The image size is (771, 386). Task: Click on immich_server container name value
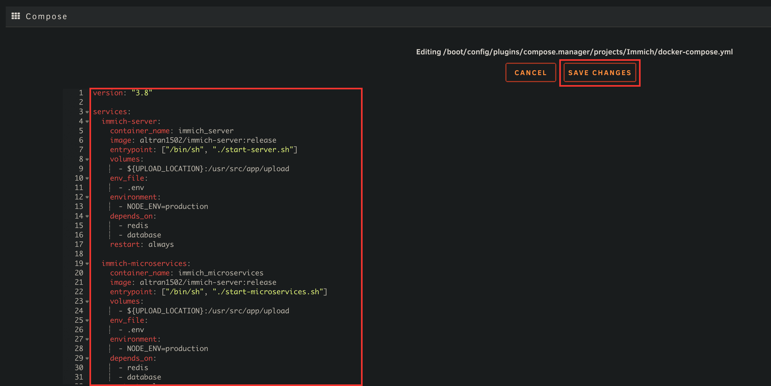click(x=206, y=131)
